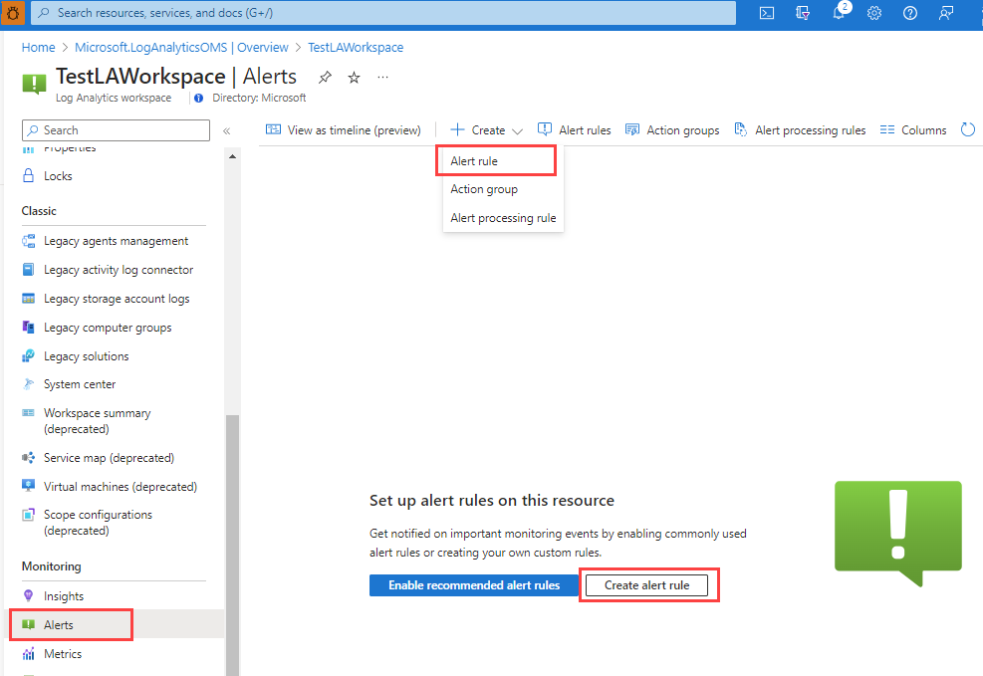Enable recommended alert rules
The width and height of the screenshot is (983, 676).
473,585
